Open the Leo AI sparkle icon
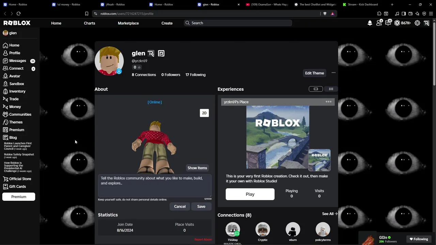The height and width of the screenshot is (245, 436). click(417, 14)
